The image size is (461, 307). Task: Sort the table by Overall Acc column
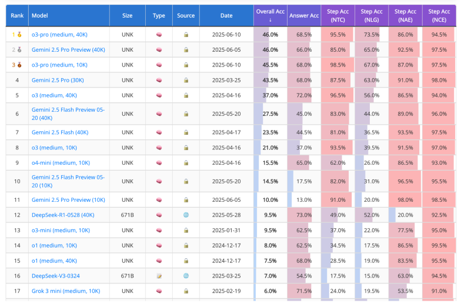click(x=270, y=15)
